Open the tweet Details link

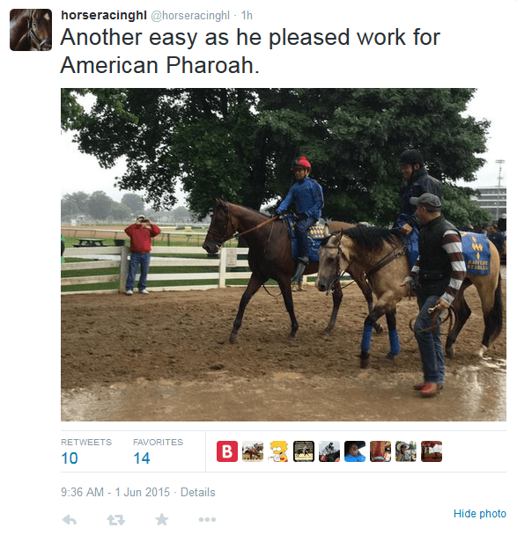click(x=197, y=493)
